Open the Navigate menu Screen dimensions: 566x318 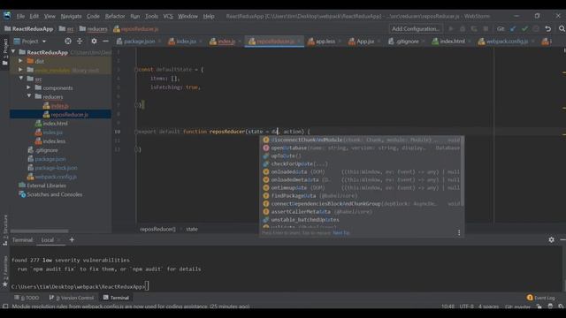click(71, 16)
